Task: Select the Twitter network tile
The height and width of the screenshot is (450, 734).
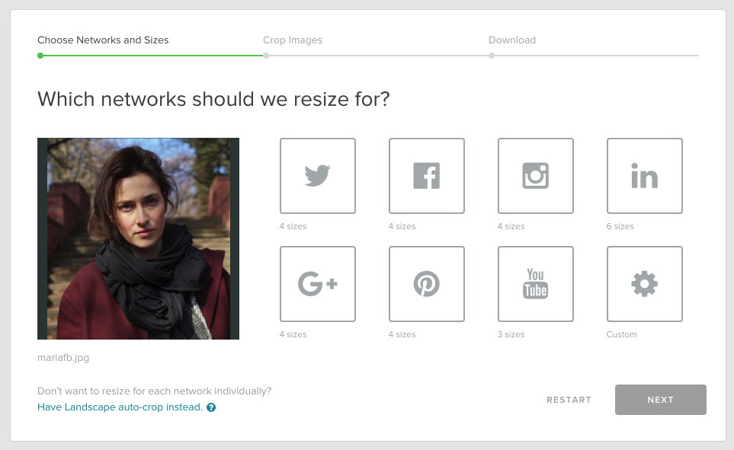Action: 317,176
